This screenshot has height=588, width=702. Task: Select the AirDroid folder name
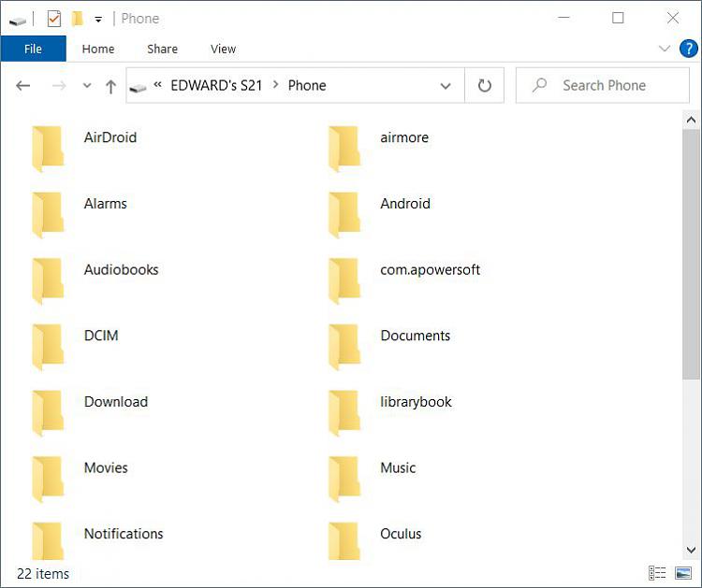click(110, 137)
